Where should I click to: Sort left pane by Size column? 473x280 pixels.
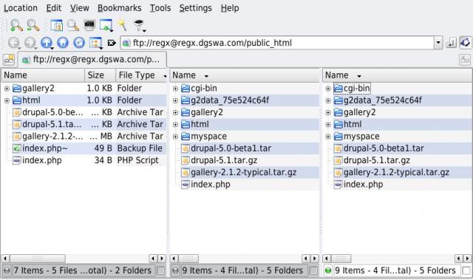pos(100,75)
